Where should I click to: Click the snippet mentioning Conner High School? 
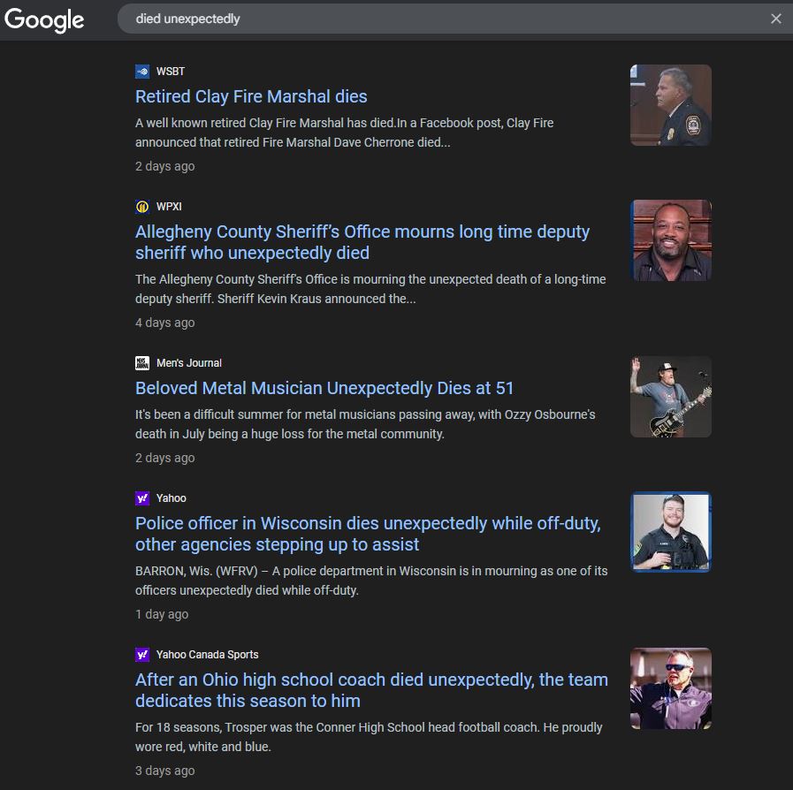pyautogui.click(x=369, y=737)
